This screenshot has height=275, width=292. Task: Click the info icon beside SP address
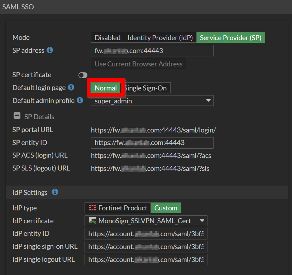(50, 50)
